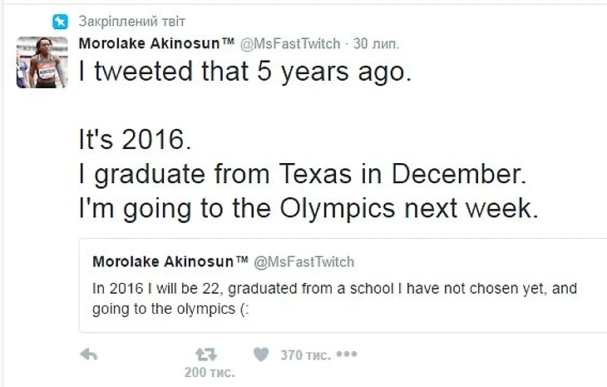This screenshot has height=387, width=607.
Task: Open the three-dot more options menu
Action: [346, 355]
